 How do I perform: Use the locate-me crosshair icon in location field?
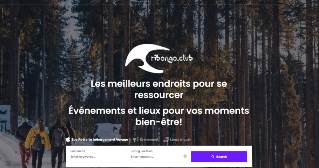coord(185,156)
